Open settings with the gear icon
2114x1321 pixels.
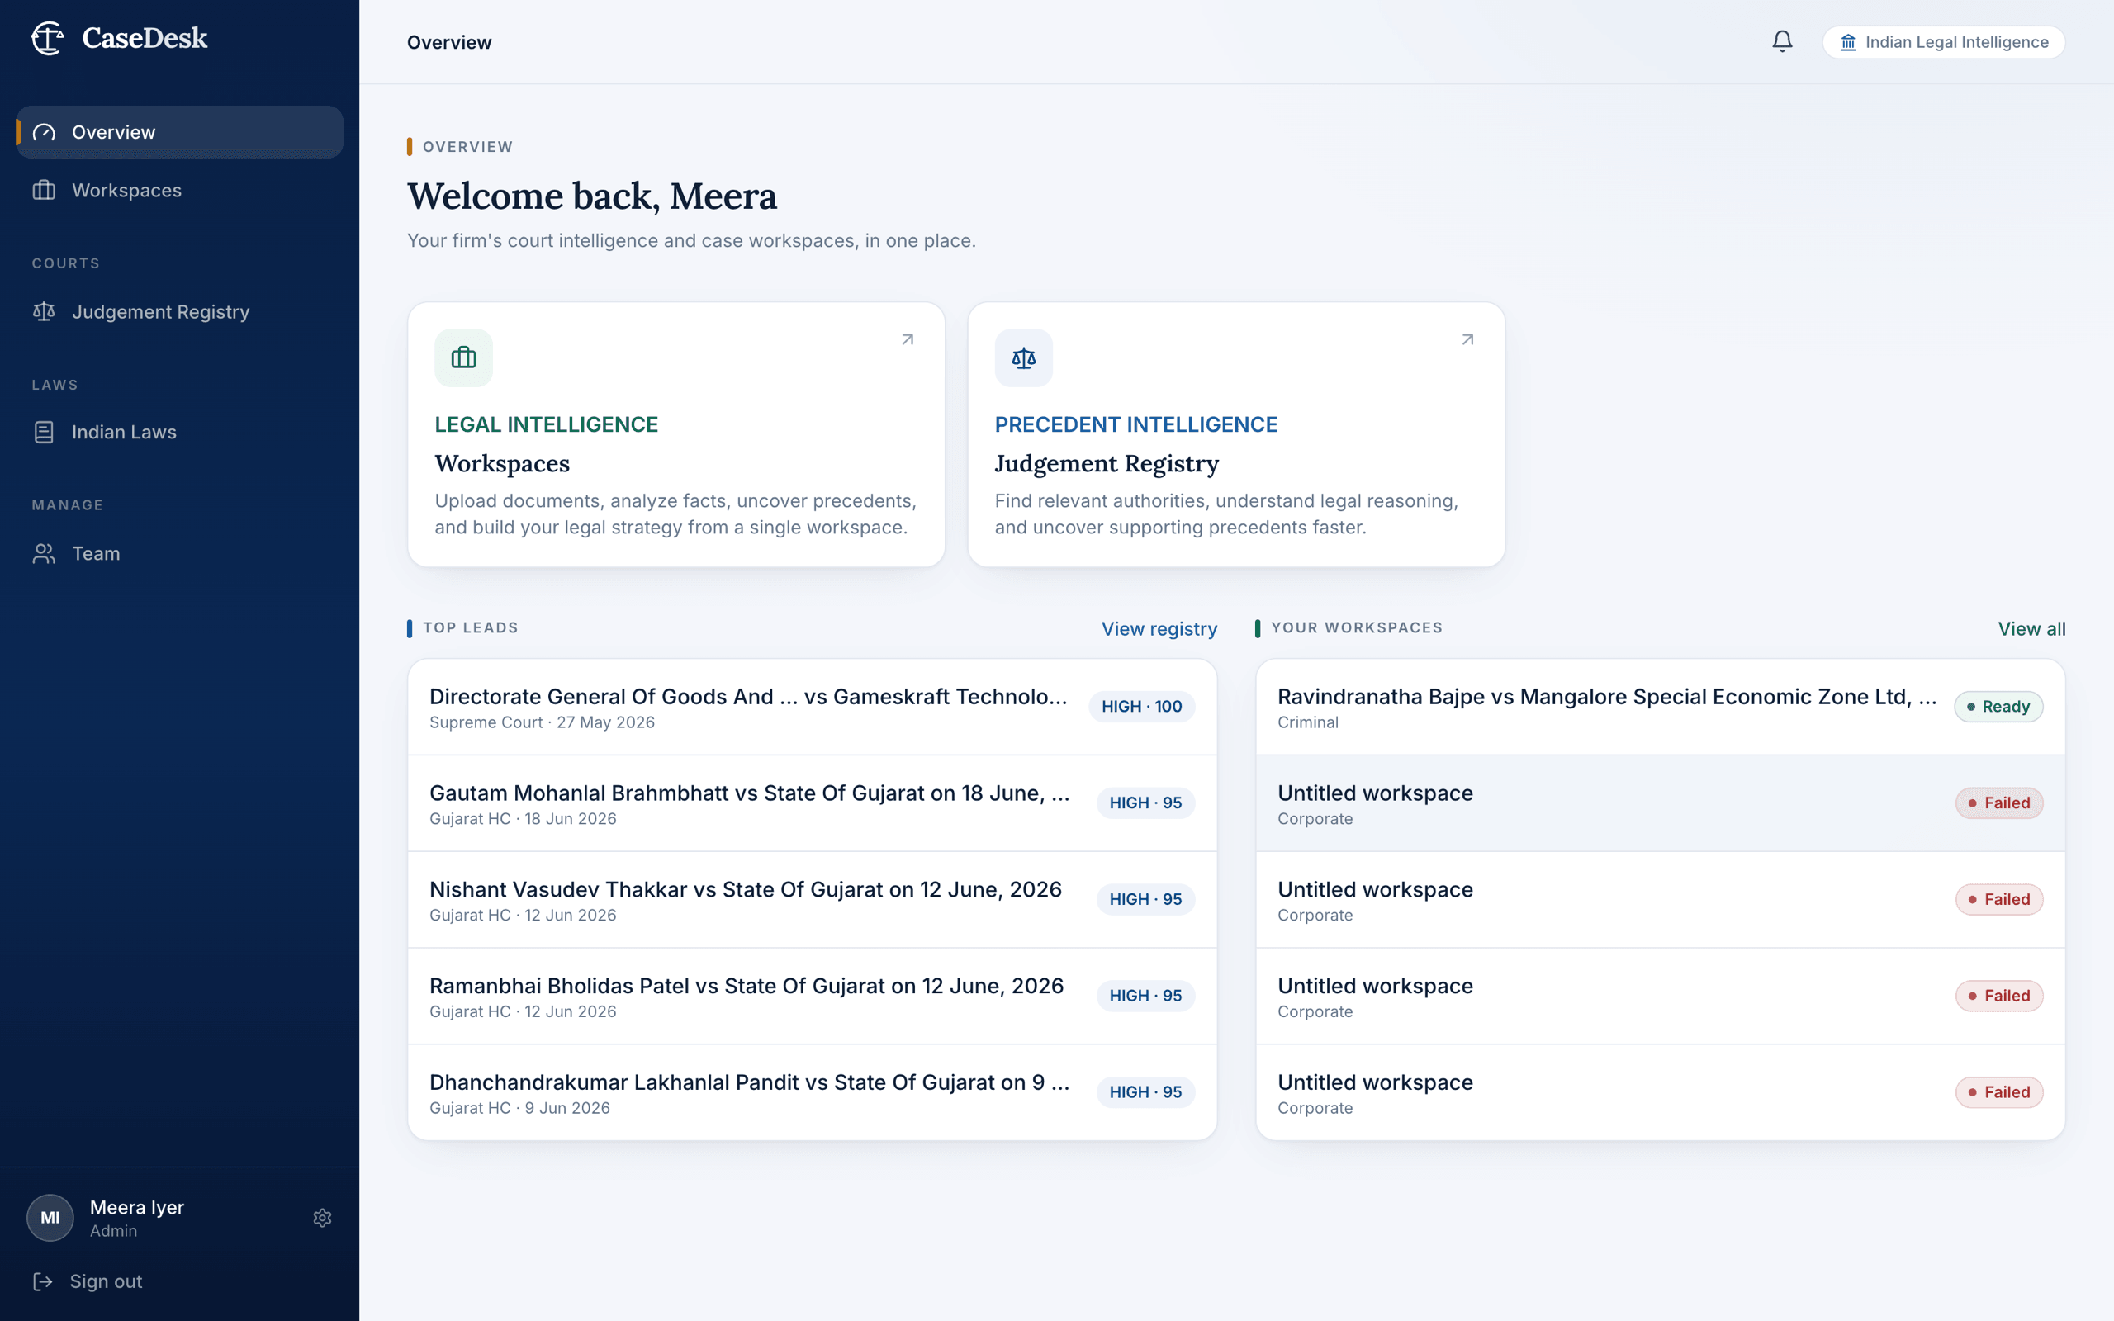pyautogui.click(x=322, y=1218)
